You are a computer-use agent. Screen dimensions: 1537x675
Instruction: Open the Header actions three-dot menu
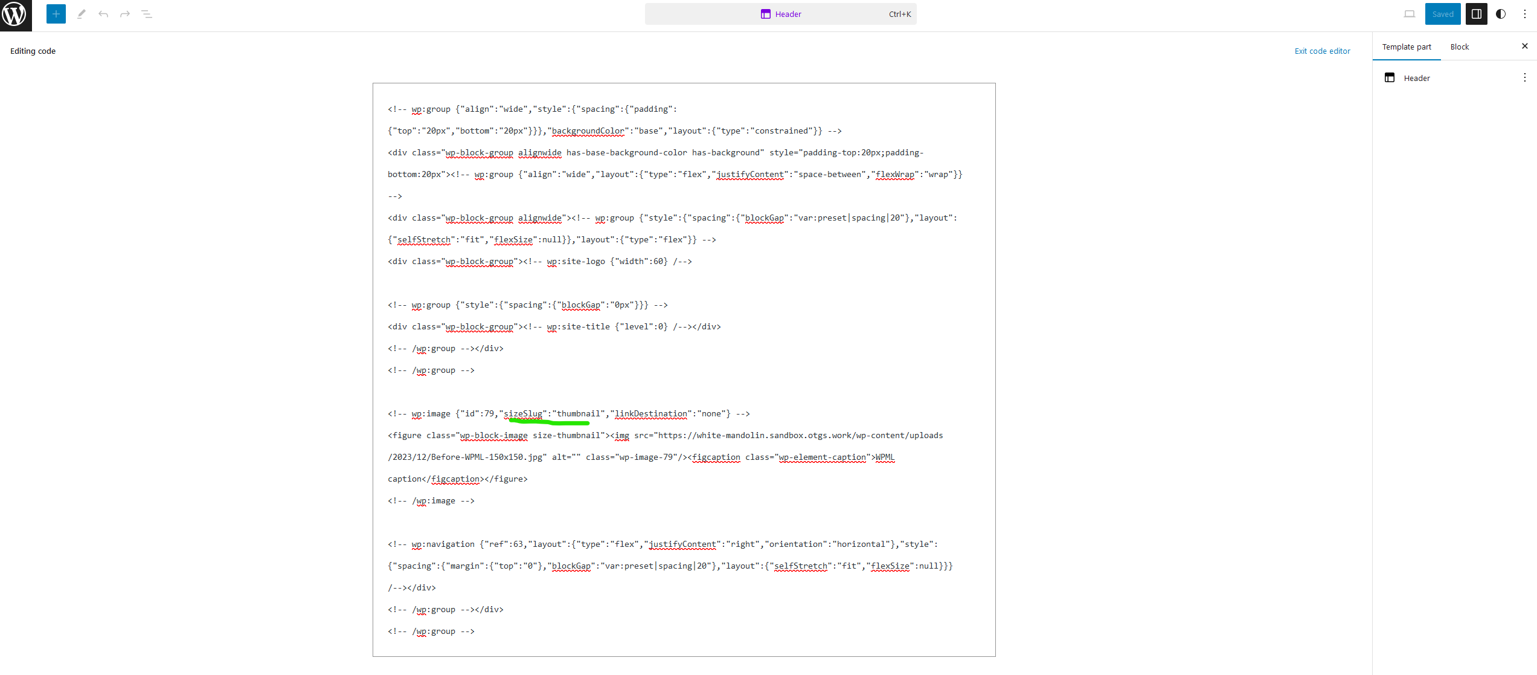tap(1524, 77)
